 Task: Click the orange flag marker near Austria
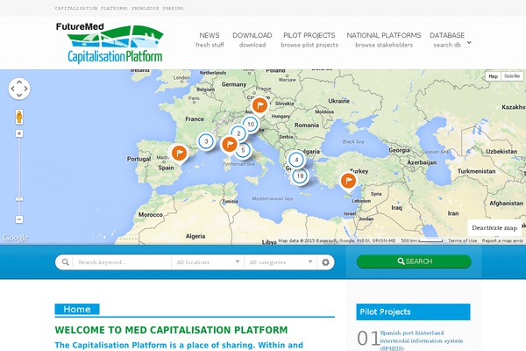click(x=259, y=105)
